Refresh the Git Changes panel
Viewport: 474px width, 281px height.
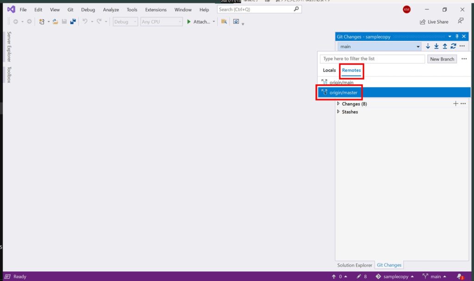(454, 46)
